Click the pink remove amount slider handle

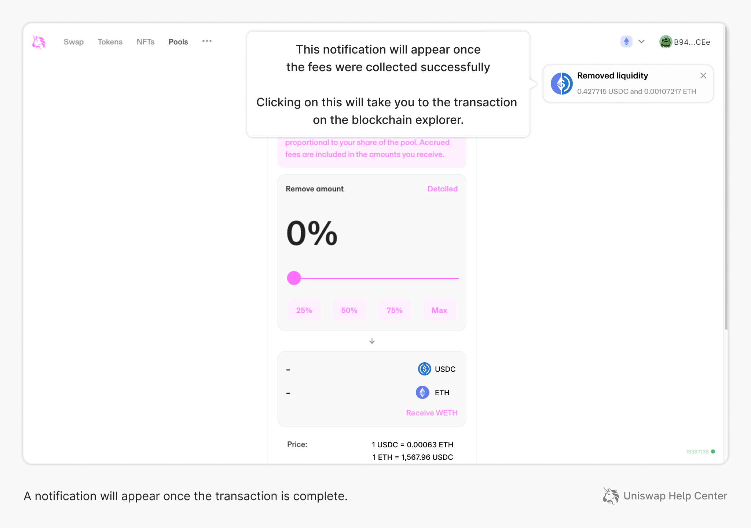294,278
